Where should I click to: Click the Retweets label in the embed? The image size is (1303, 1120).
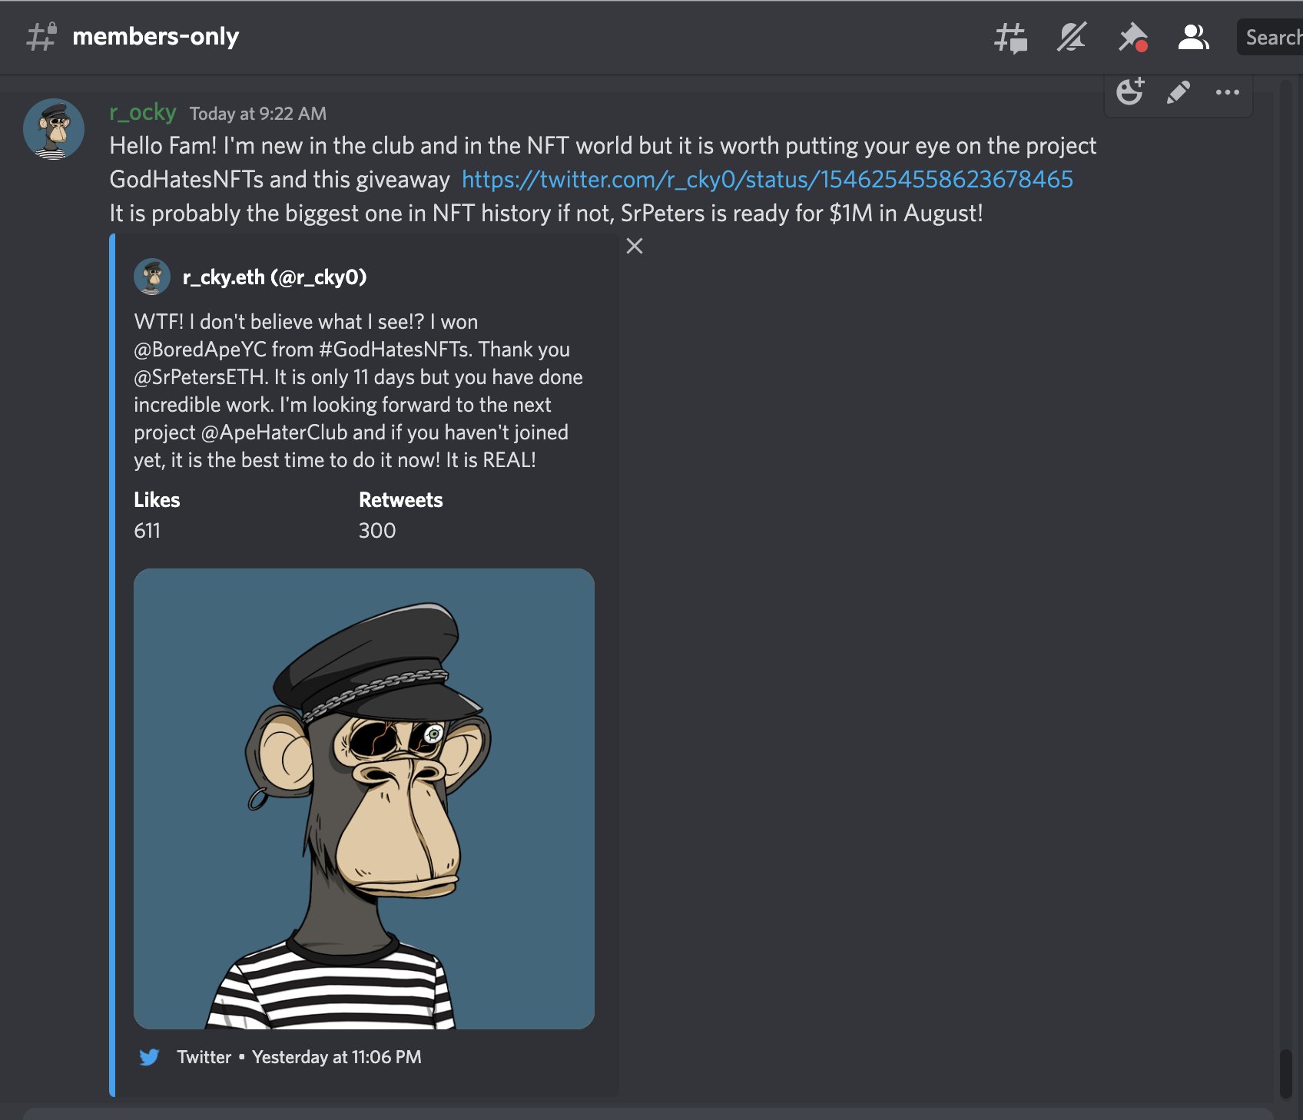coord(401,500)
